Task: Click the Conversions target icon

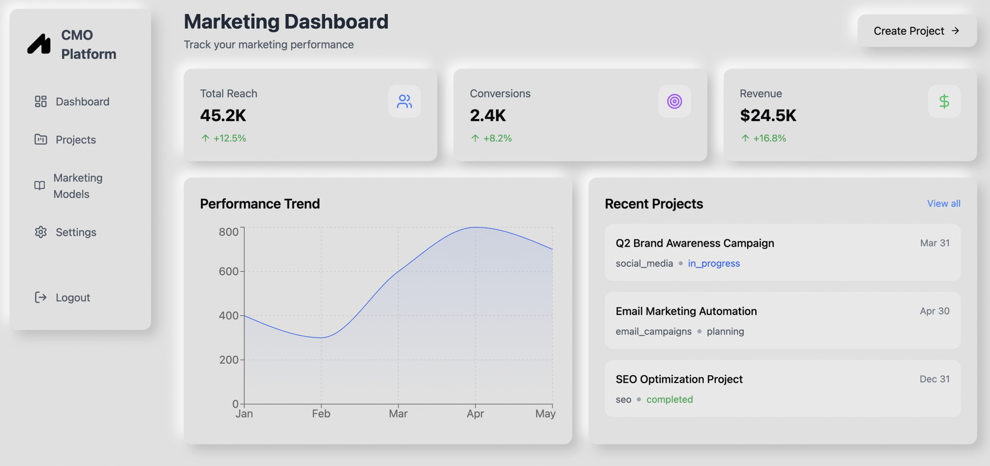Action: coord(674,101)
